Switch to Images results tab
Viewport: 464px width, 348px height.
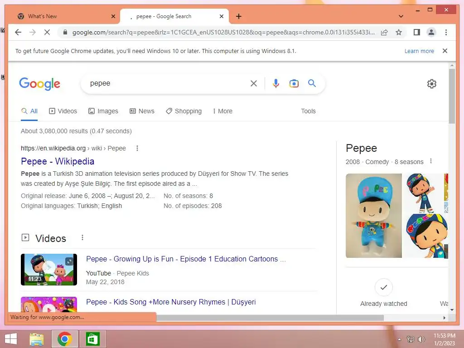coord(103,111)
